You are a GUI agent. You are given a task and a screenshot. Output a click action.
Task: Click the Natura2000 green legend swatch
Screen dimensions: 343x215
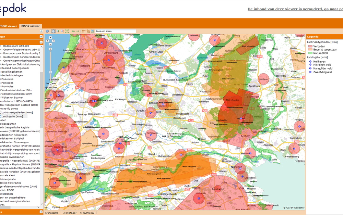pos(310,53)
